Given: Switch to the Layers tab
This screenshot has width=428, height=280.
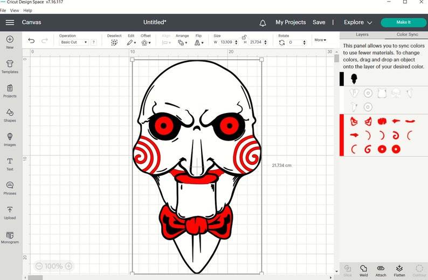Looking at the screenshot, I should pyautogui.click(x=362, y=34).
